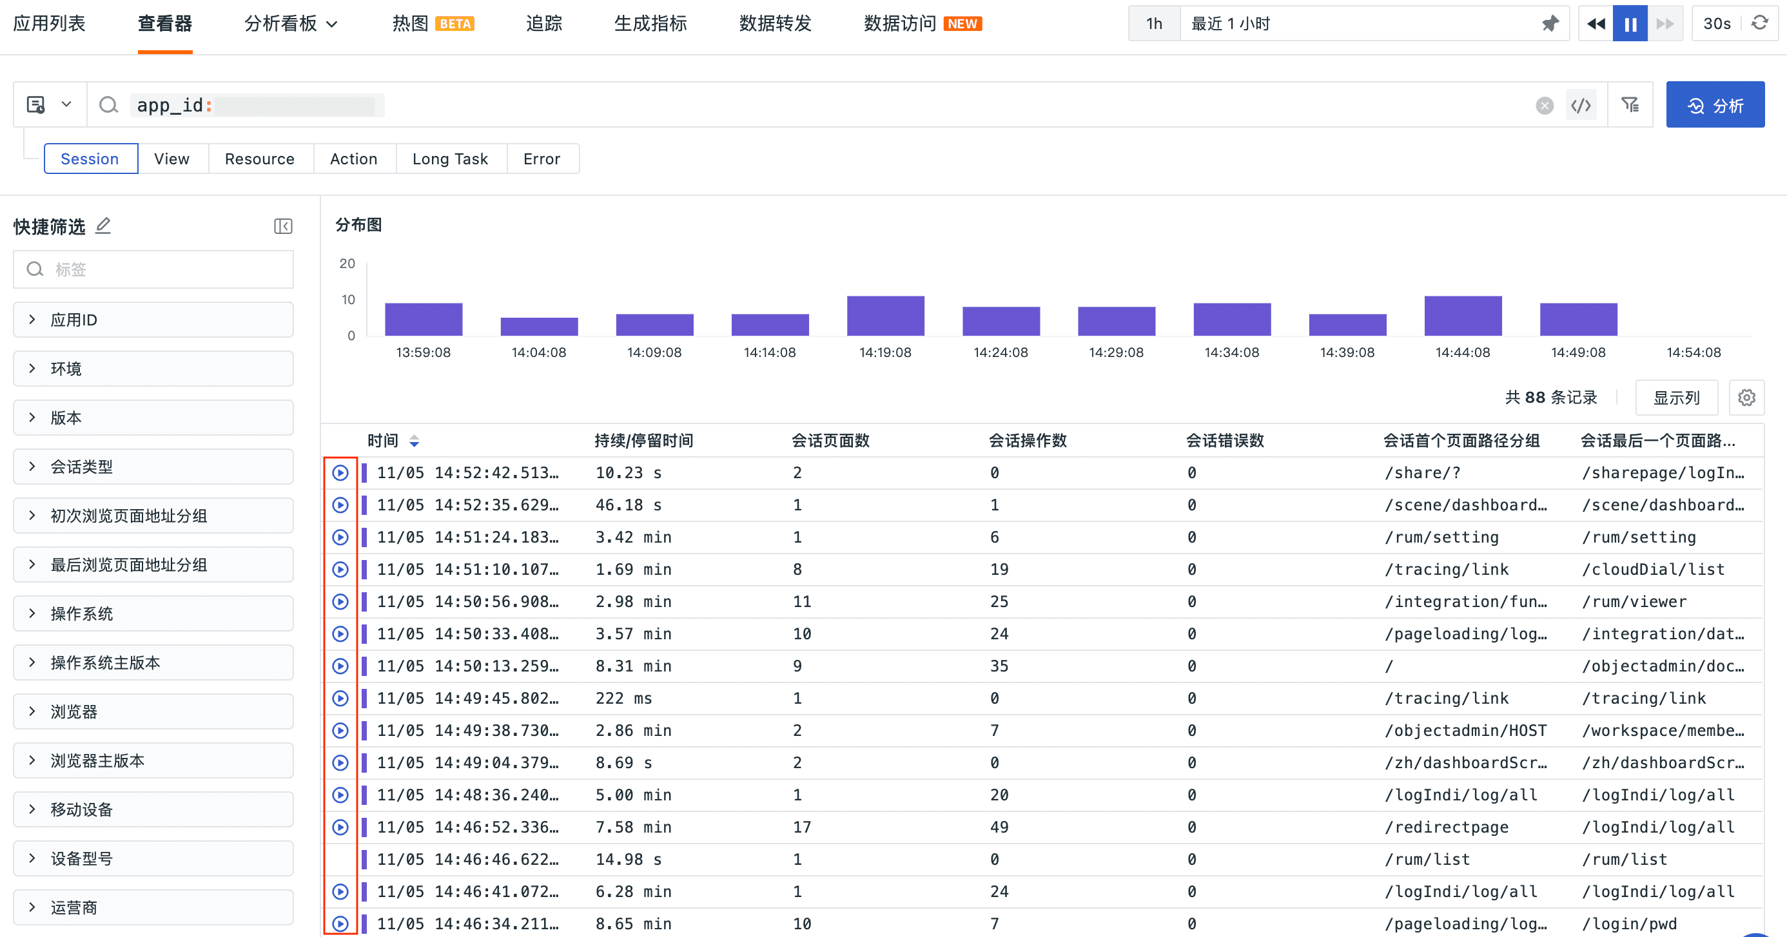Click the manual refresh icon
The image size is (1787, 937).
point(1760,23)
